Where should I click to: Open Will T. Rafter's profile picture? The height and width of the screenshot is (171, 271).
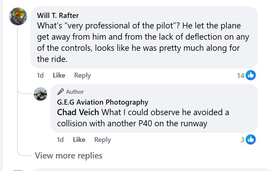(18, 16)
